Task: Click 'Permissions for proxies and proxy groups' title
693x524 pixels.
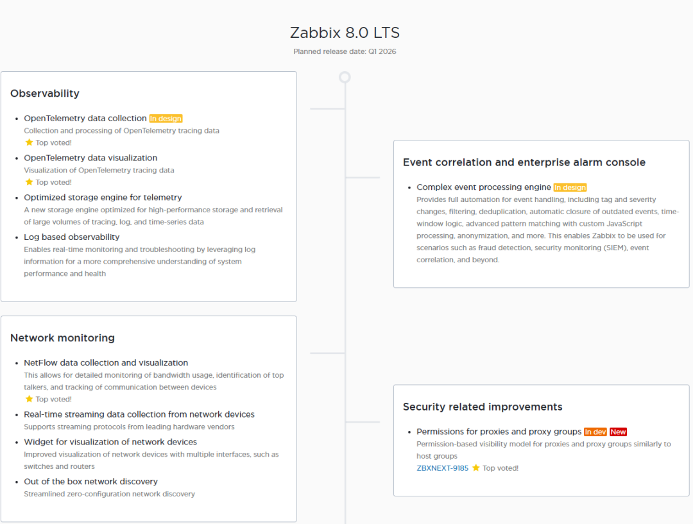Action: [499, 432]
